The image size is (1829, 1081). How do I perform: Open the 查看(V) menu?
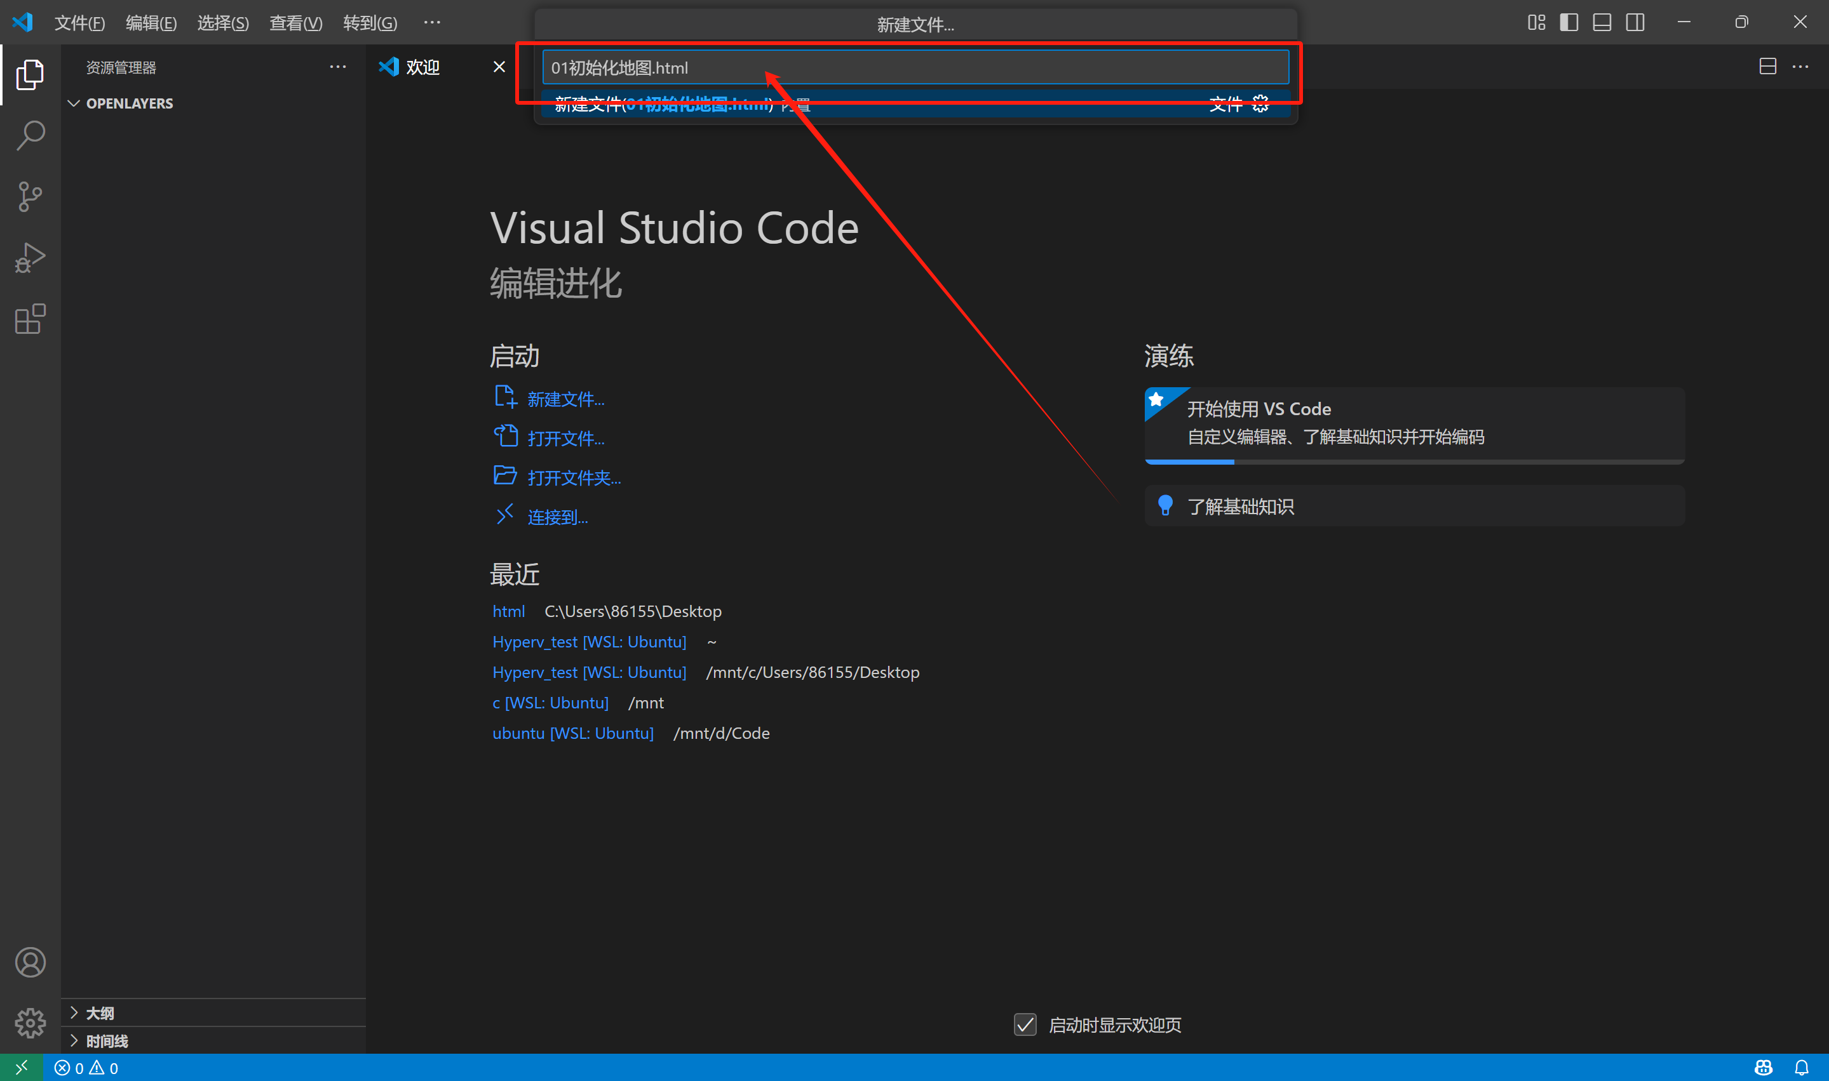(295, 23)
